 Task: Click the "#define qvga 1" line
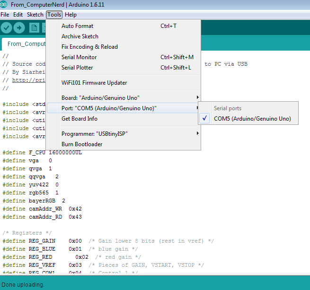coord(27,168)
